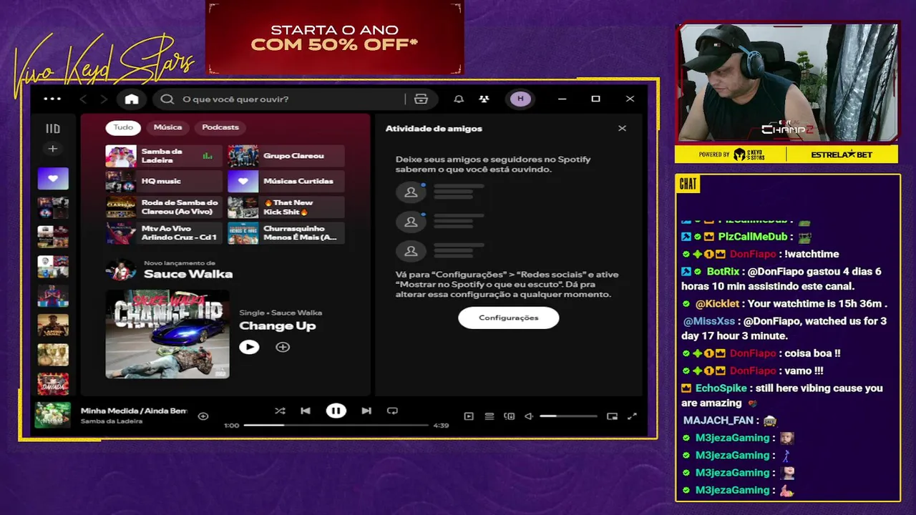Create a playlist with the sidebar plus button
This screenshot has width=916, height=515.
tap(52, 149)
